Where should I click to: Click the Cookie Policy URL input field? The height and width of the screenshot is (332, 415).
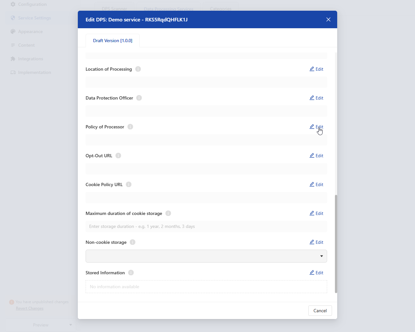(x=206, y=198)
